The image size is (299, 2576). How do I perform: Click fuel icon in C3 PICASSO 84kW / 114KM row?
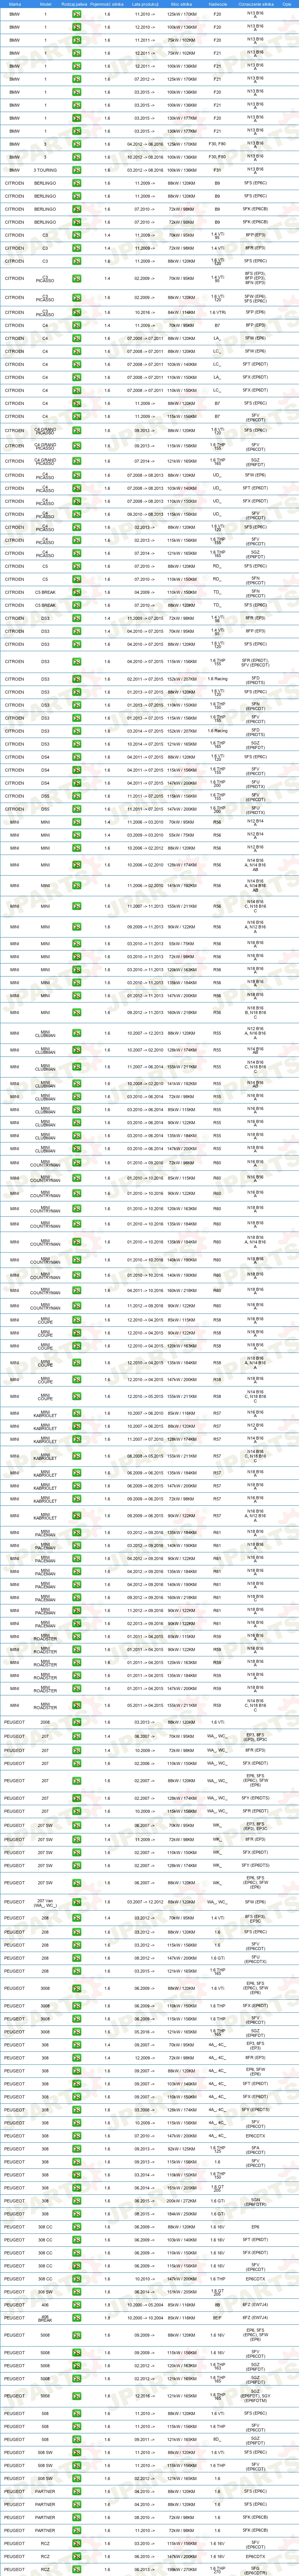pos(76,312)
